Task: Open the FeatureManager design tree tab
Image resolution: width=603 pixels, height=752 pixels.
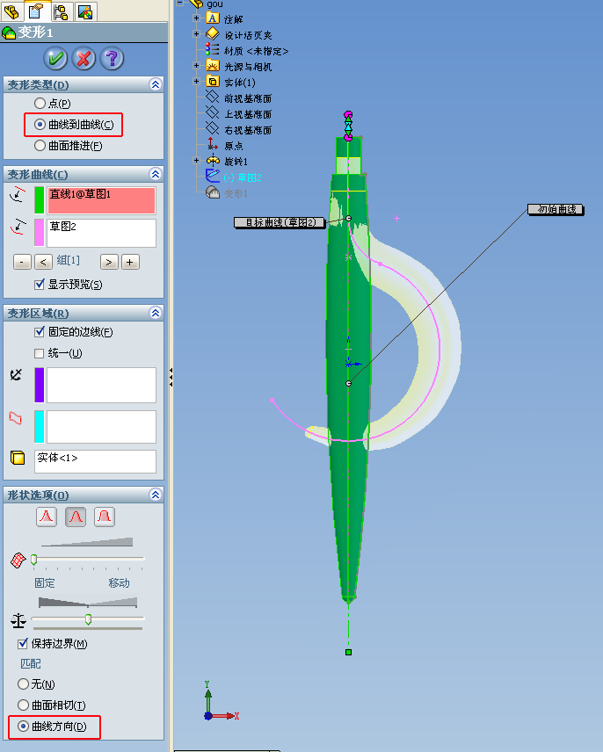Action: [x=11, y=11]
